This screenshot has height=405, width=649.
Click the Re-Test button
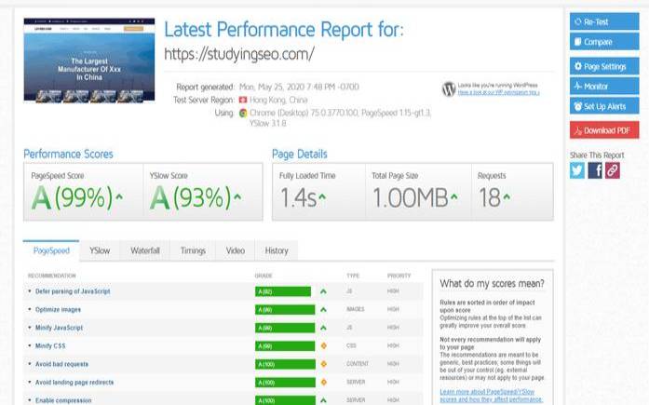(x=604, y=22)
